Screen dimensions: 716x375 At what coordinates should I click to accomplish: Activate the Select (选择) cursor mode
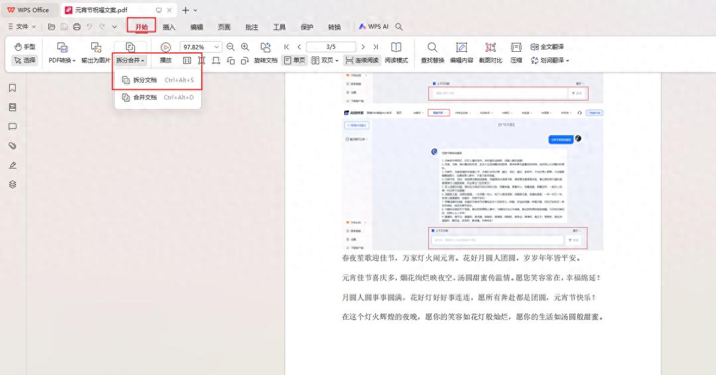[24, 60]
